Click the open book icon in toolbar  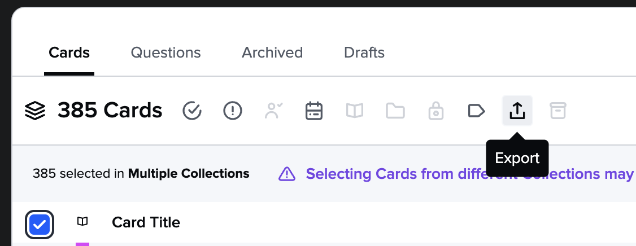click(x=355, y=111)
